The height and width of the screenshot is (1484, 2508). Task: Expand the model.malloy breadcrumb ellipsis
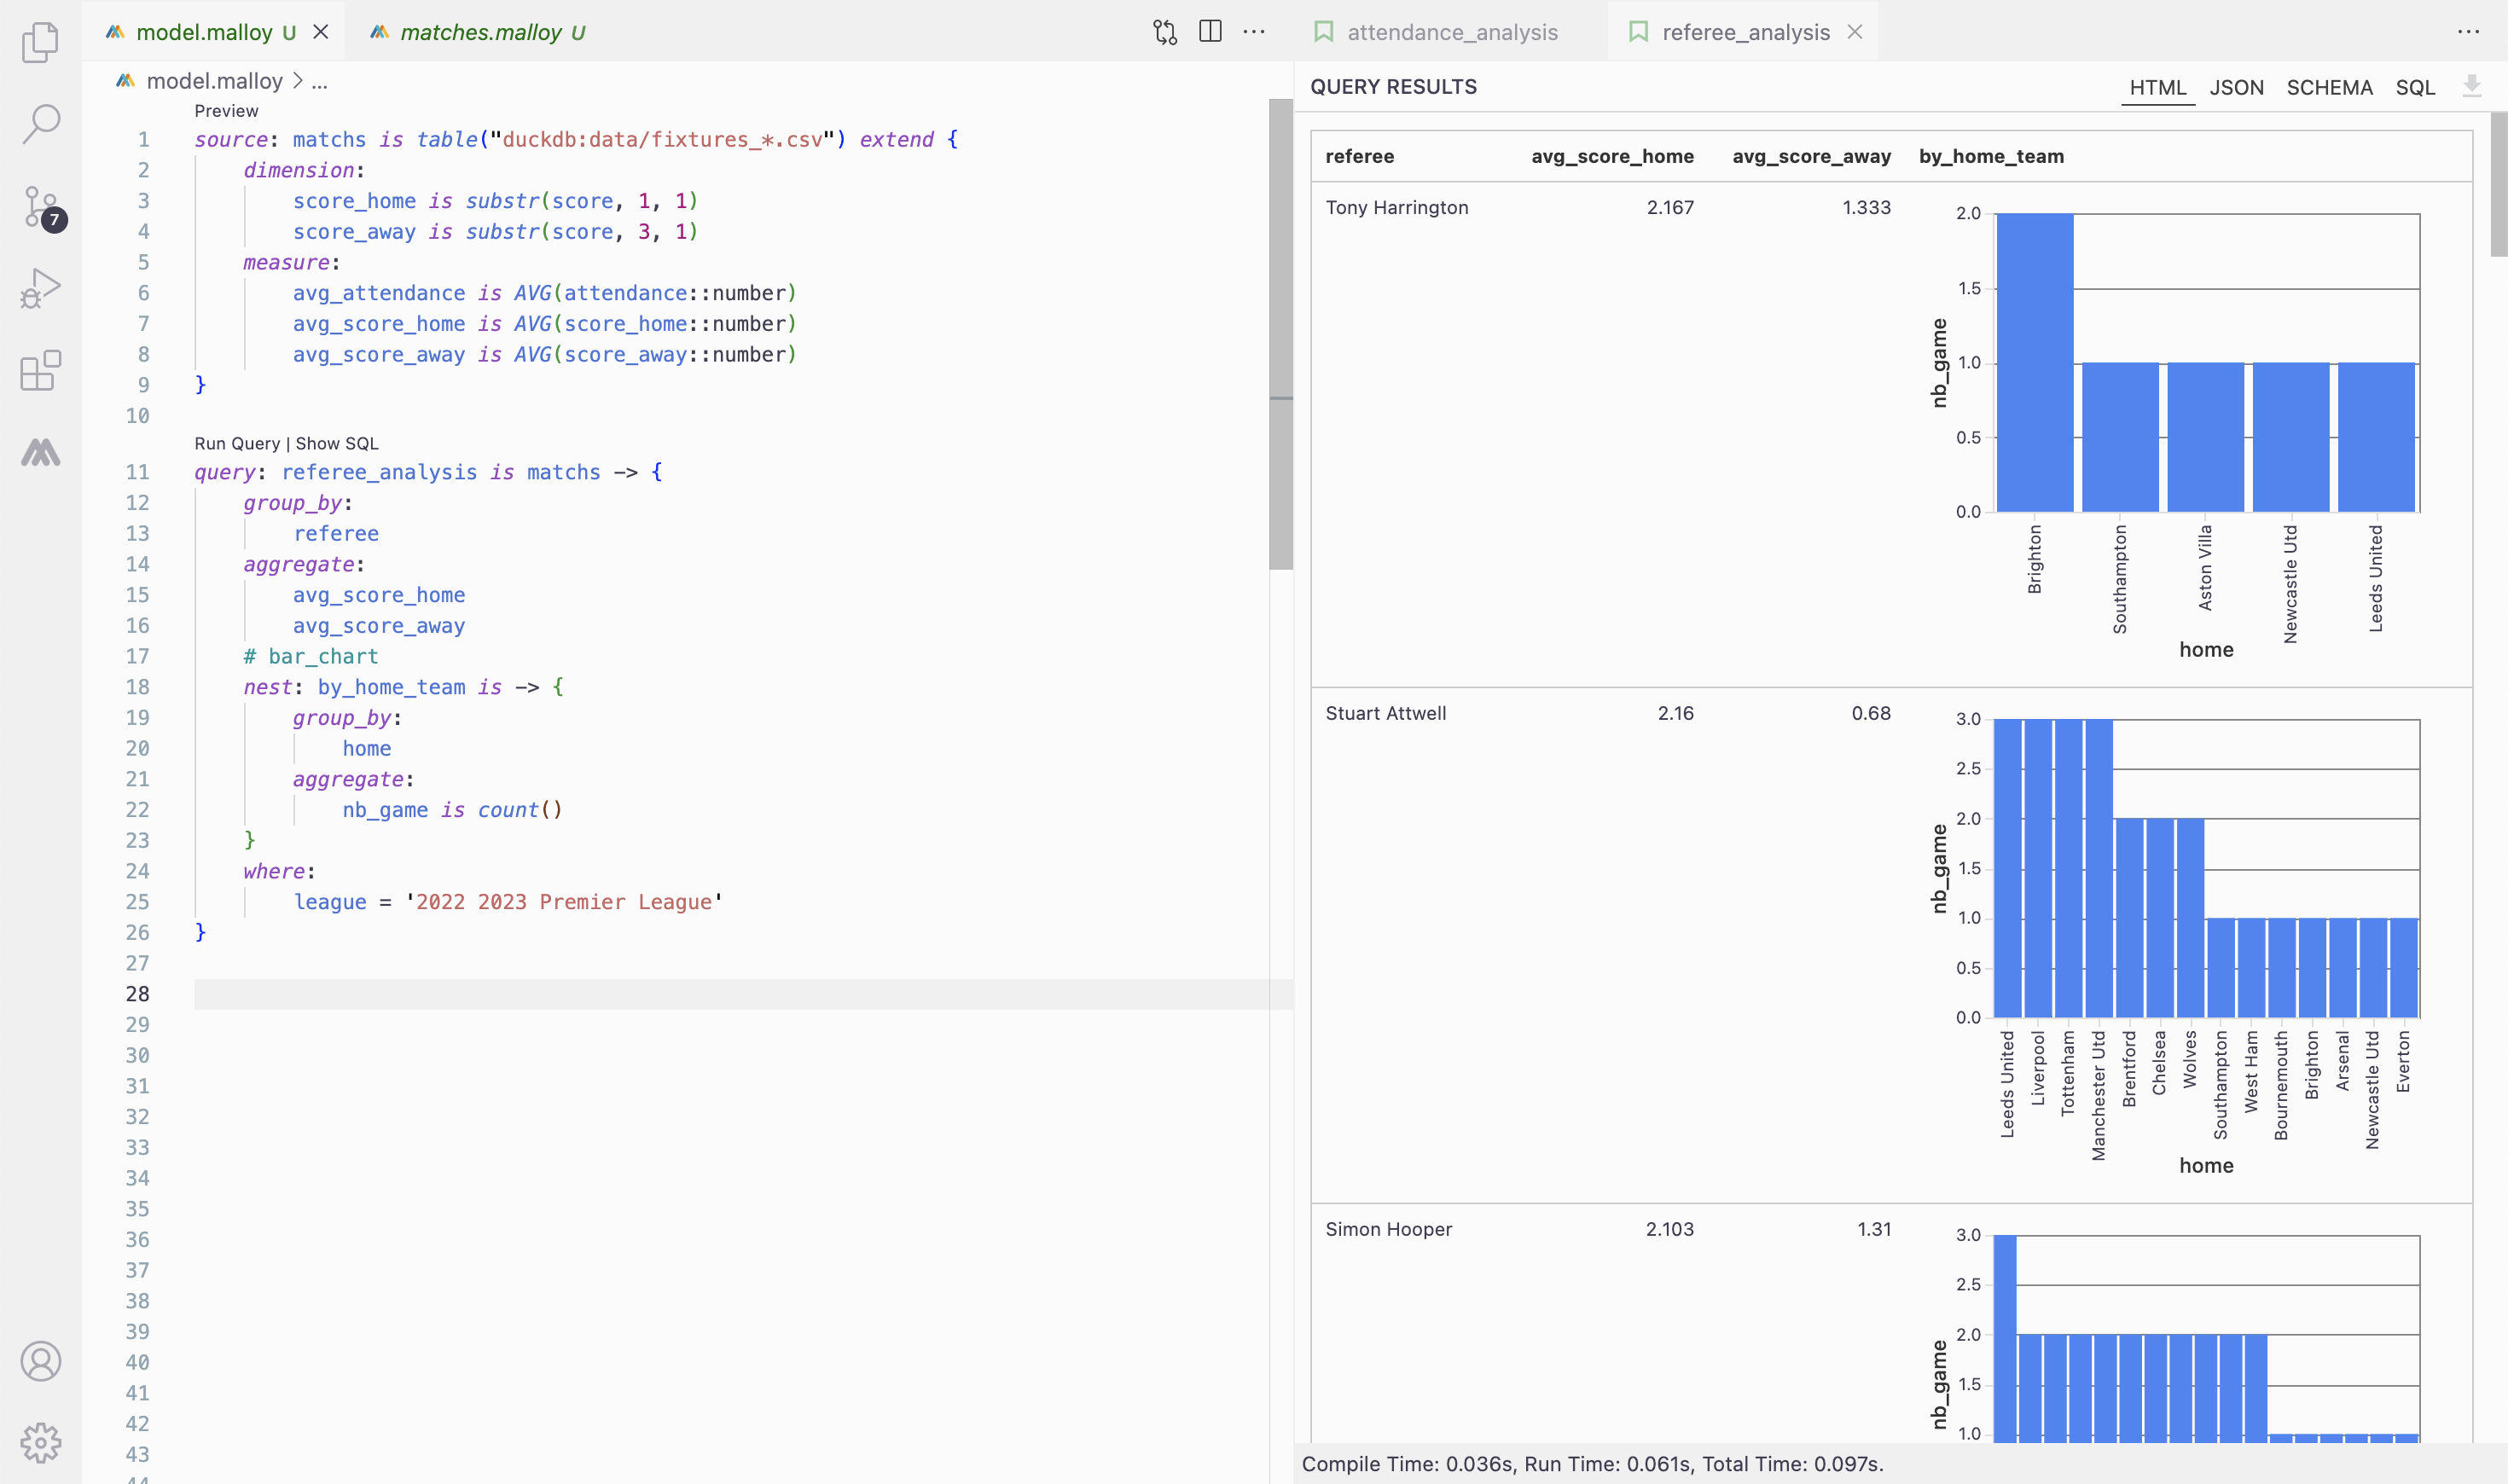click(x=319, y=82)
